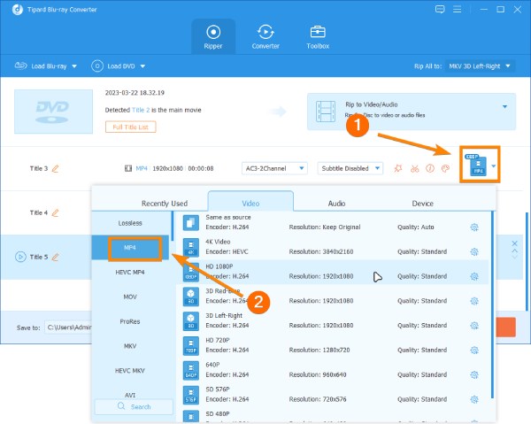Open settings gear for 4K Video
Image resolution: width=531 pixels, height=424 pixels.
pyautogui.click(x=474, y=252)
